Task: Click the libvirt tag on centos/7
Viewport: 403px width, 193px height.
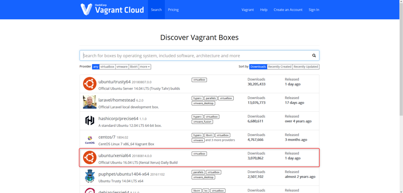Action: click(x=209, y=135)
